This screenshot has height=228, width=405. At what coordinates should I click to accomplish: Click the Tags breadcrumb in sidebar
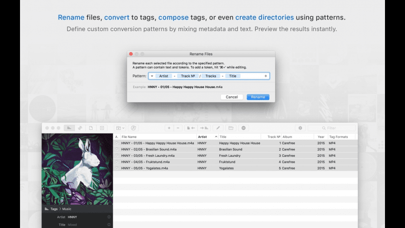(54, 209)
